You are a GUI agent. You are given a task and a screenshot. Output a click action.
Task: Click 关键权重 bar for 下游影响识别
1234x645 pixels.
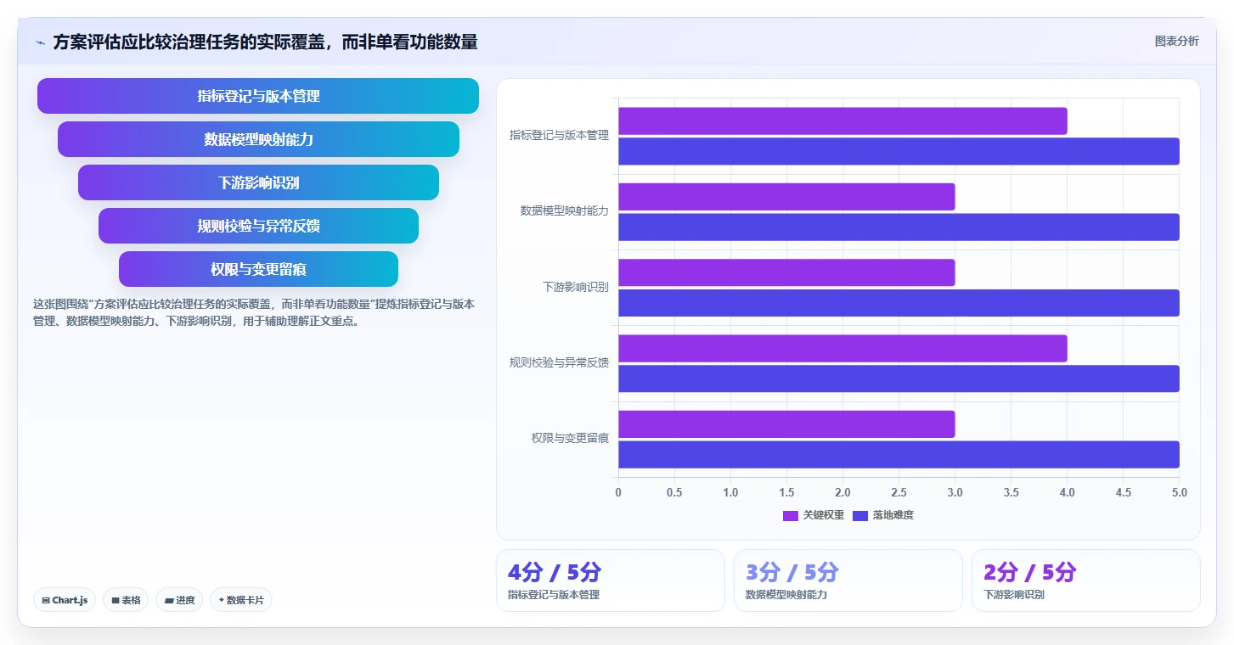786,272
